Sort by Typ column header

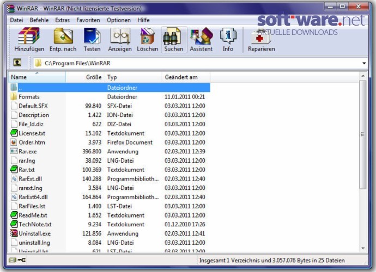tap(133, 77)
